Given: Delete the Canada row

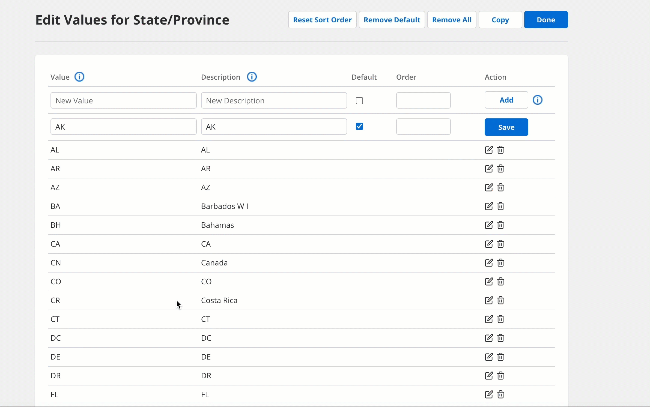Looking at the screenshot, I should tap(500, 263).
